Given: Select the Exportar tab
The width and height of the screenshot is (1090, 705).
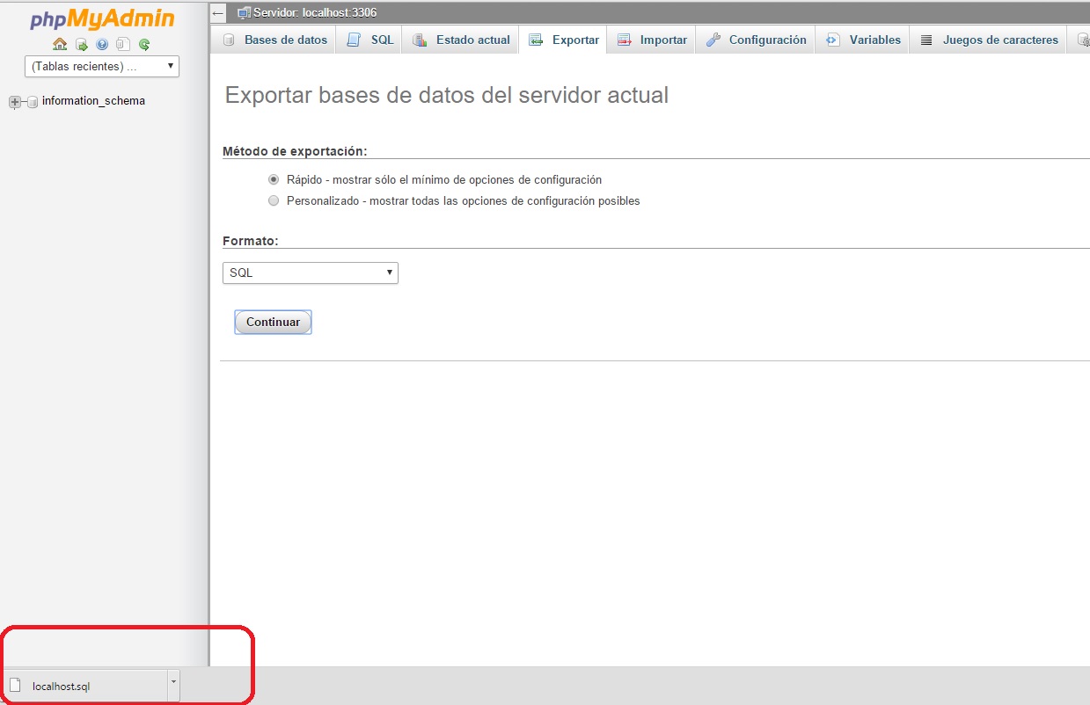Looking at the screenshot, I should [563, 40].
